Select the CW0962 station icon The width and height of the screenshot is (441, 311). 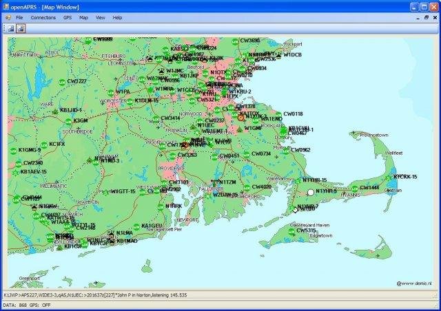[x=287, y=151]
